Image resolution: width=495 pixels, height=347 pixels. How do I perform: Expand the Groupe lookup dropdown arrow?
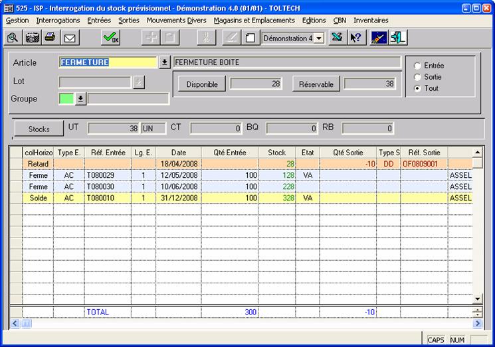(x=81, y=99)
